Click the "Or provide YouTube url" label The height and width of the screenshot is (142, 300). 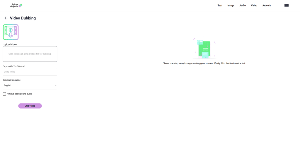click(x=14, y=66)
